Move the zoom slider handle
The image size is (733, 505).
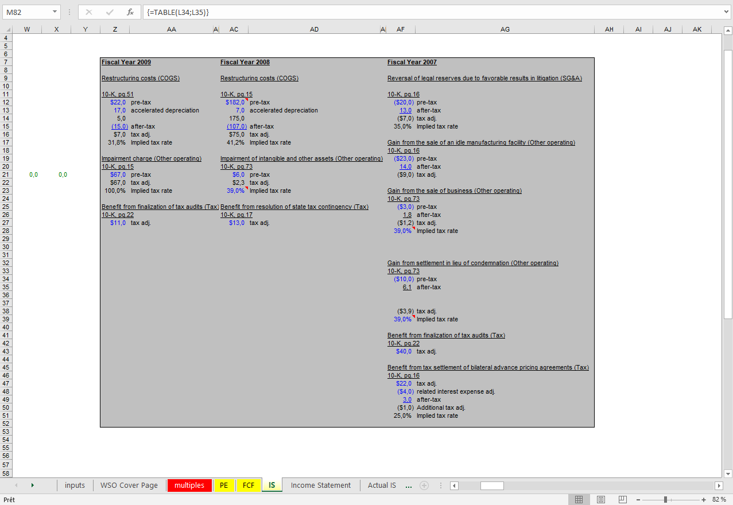point(665,499)
